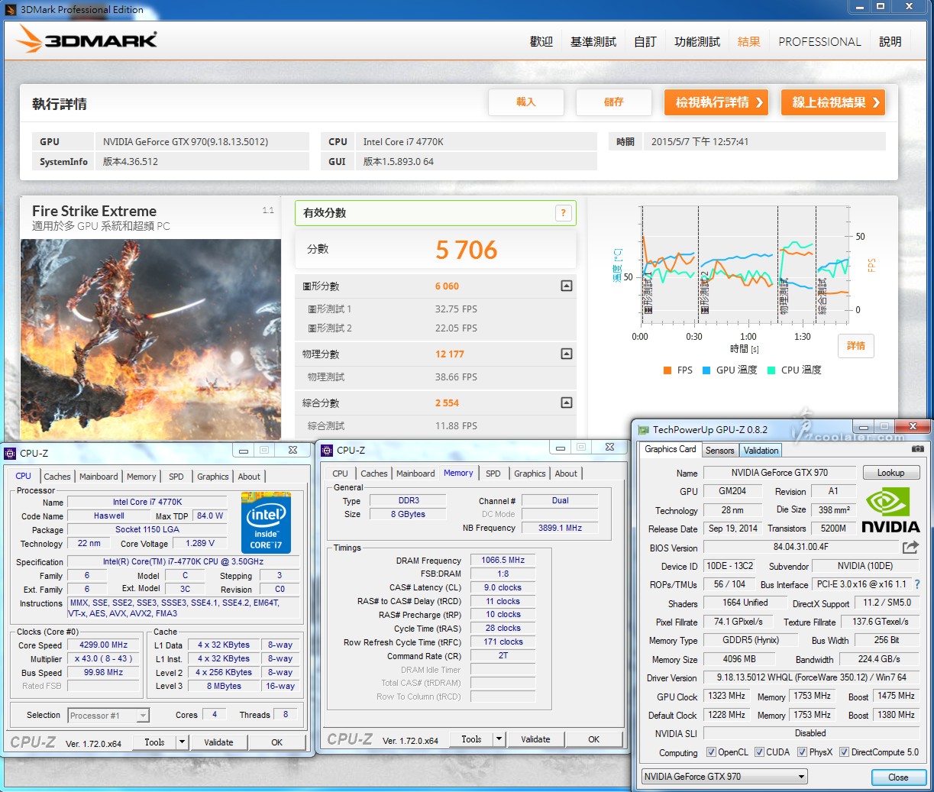Click the graphics score value 6 060
The width and height of the screenshot is (934, 792).
point(448,286)
